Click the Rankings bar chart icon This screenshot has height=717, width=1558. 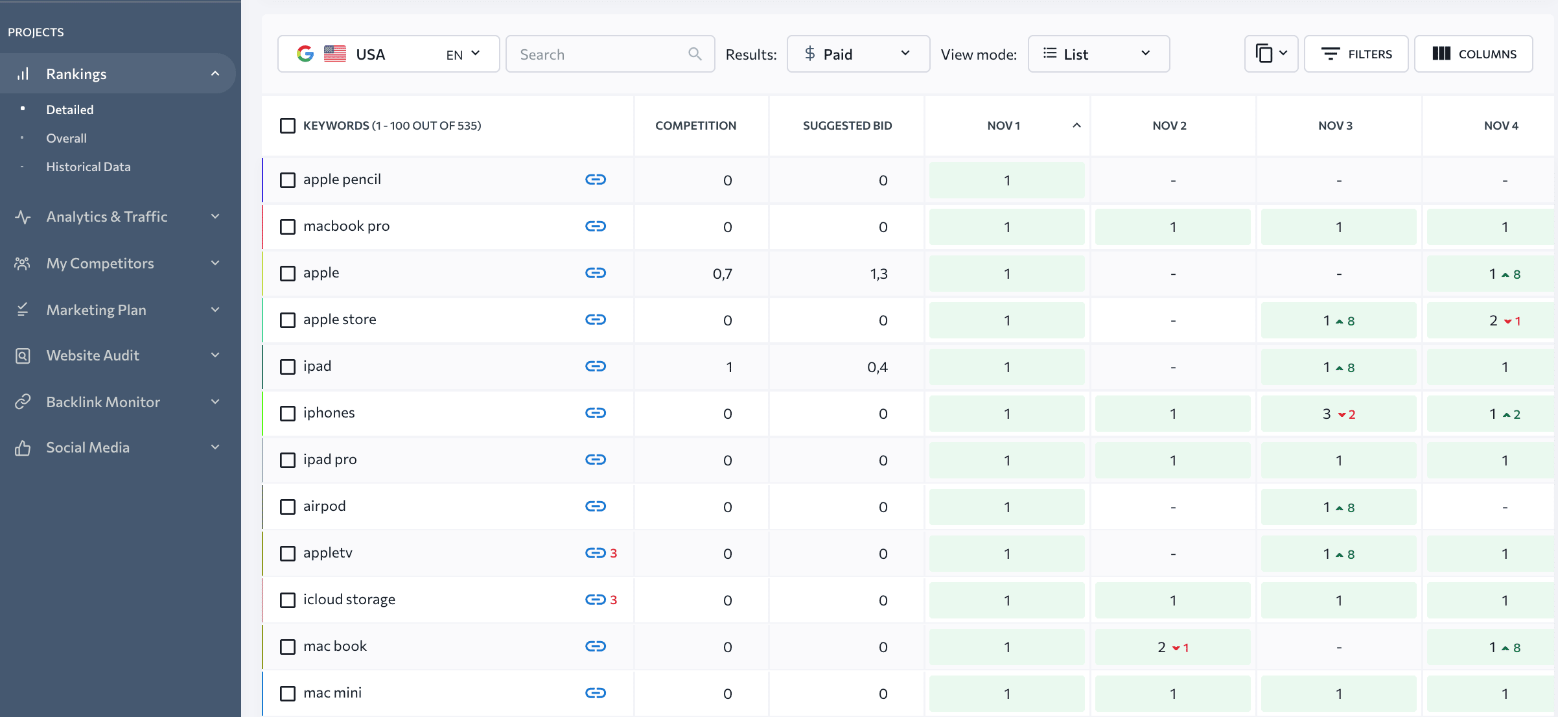click(23, 73)
